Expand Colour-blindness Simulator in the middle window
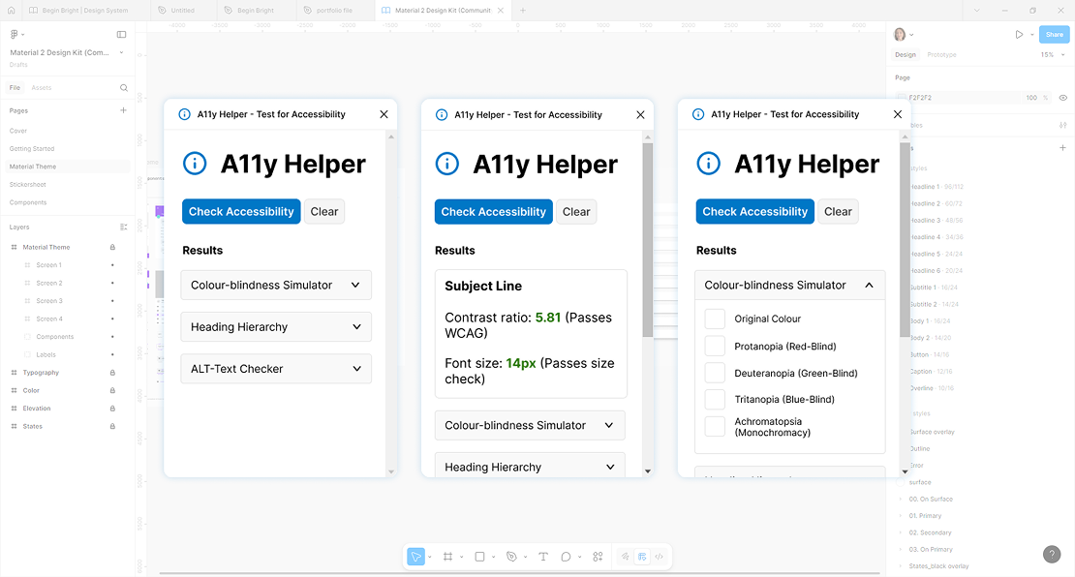 tap(530, 426)
